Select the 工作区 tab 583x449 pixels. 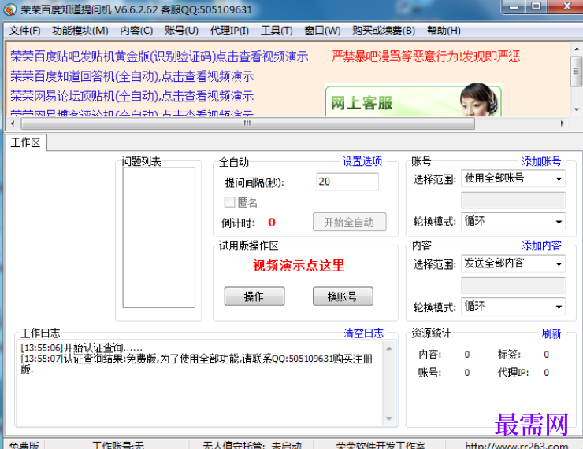tap(25, 142)
